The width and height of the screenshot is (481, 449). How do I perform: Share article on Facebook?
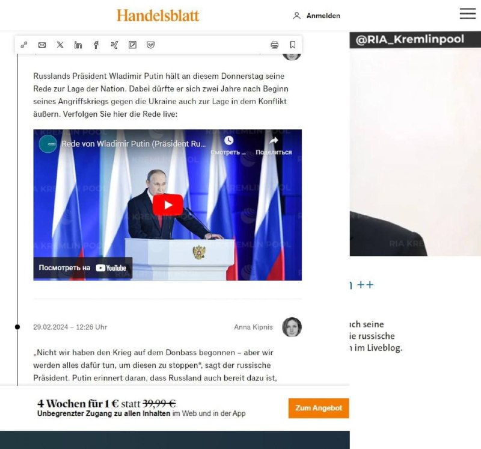point(96,45)
